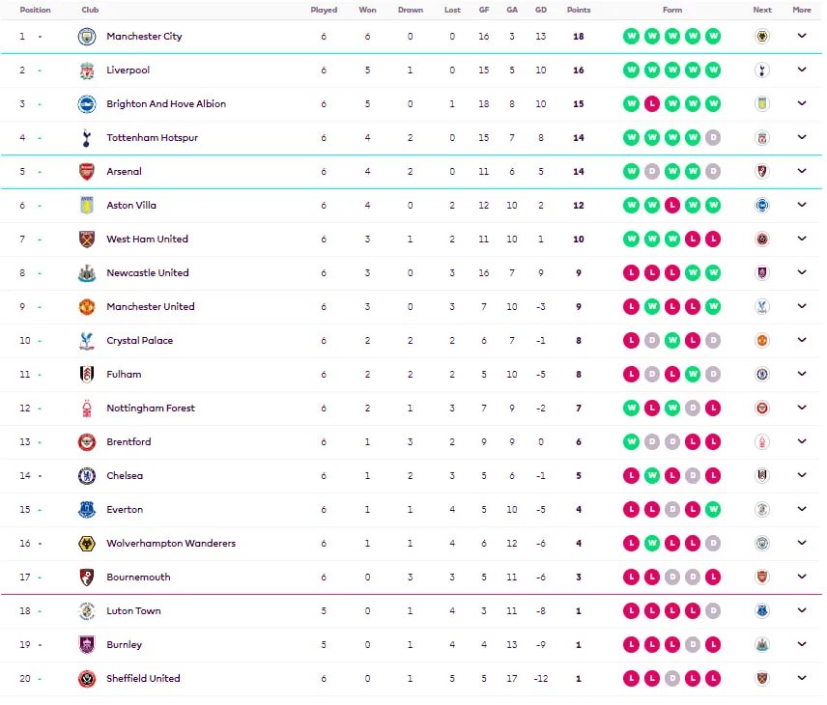
Task: Expand the Luton Town row details
Action: [x=801, y=611]
